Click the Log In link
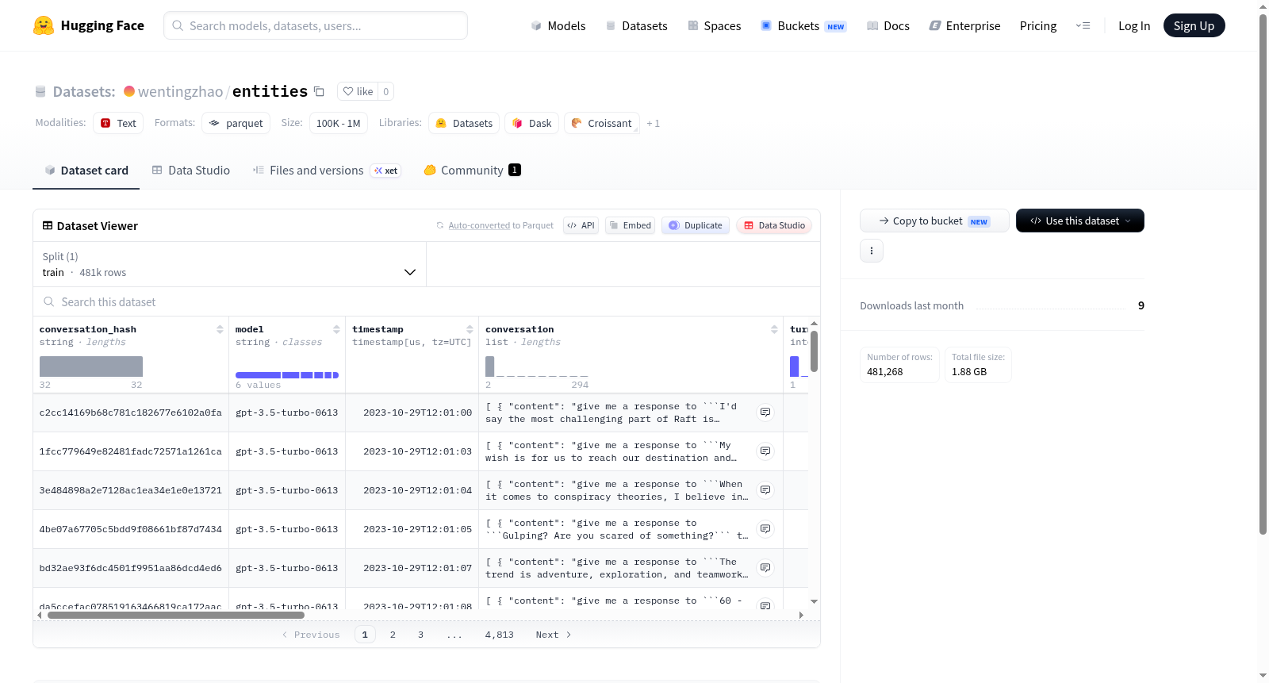Image resolution: width=1269 pixels, height=683 pixels. click(x=1133, y=26)
